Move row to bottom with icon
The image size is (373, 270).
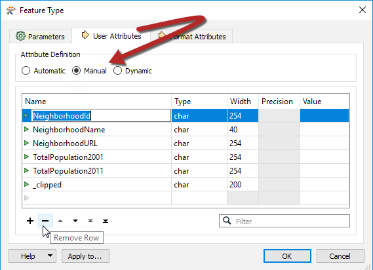click(x=106, y=221)
